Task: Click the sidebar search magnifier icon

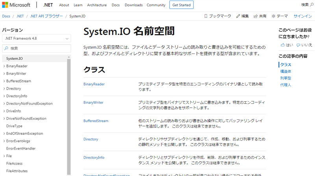Action: coord(6,48)
